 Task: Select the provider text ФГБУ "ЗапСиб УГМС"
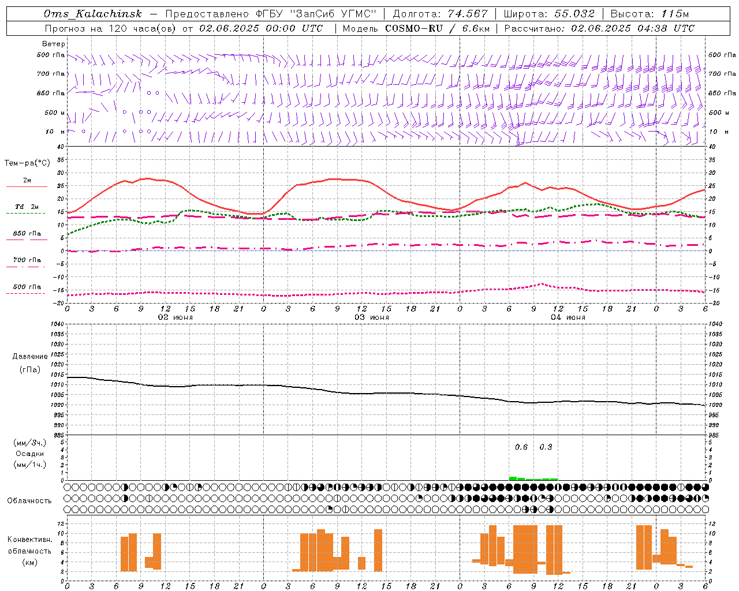pos(316,14)
